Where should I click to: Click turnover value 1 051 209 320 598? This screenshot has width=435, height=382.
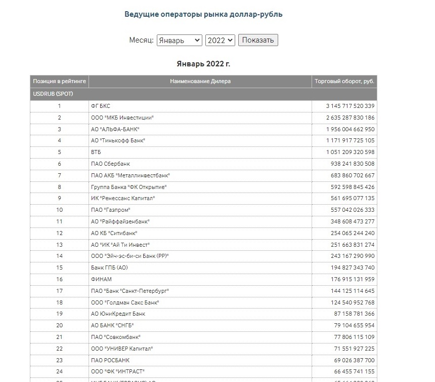[350, 152]
